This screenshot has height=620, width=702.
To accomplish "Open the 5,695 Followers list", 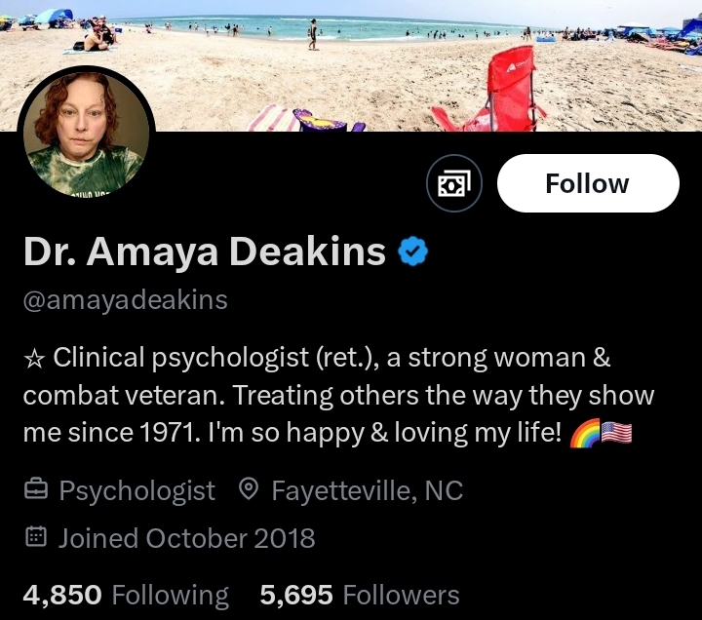I will pos(360,595).
